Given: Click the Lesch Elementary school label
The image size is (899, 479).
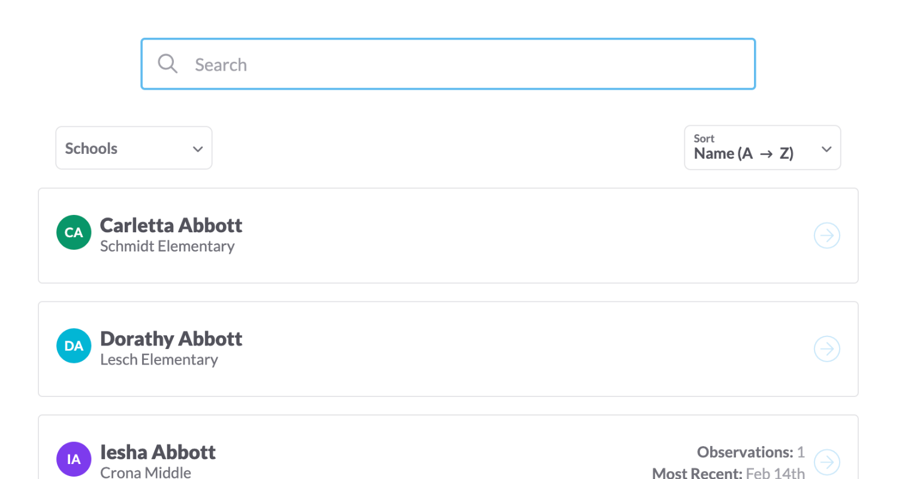Looking at the screenshot, I should coord(159,359).
